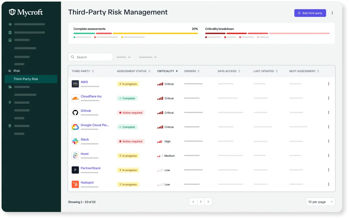Select Third-Party Risk in the sidebar
Viewport: 349px width, 219px height.
point(31,79)
